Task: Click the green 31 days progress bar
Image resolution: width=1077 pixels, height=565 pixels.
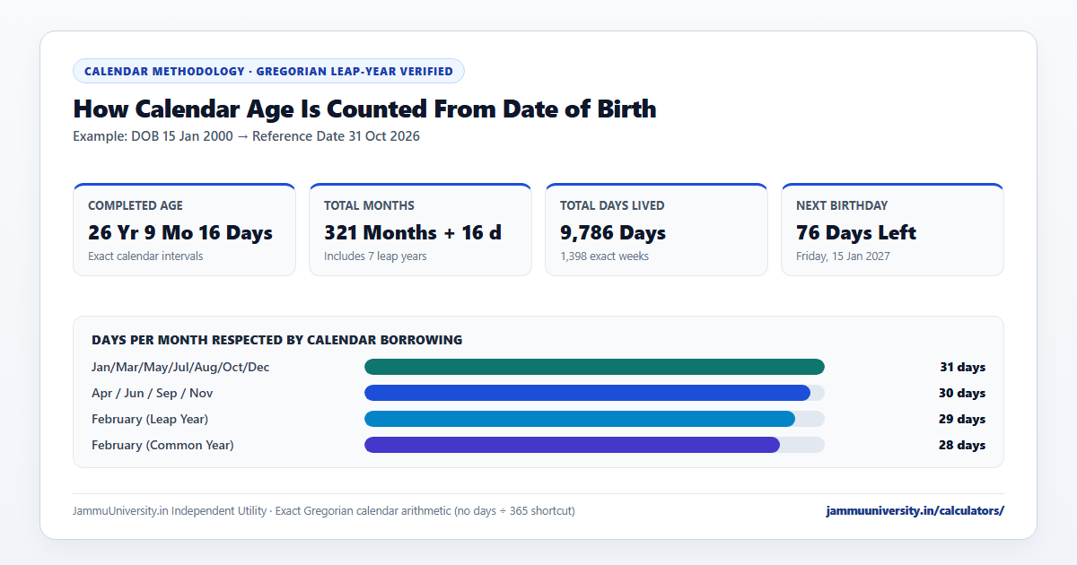Action: (x=594, y=367)
